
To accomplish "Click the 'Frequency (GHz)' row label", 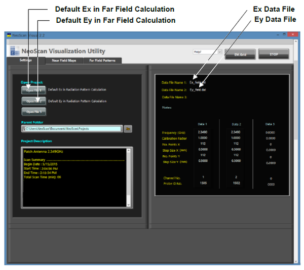I will pos(174,132).
